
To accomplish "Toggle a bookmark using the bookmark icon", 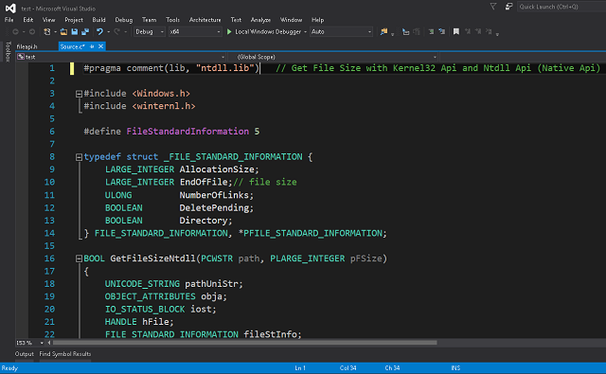I will click(456, 31).
